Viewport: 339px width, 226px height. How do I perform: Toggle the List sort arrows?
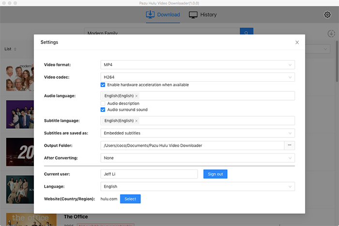point(15,49)
